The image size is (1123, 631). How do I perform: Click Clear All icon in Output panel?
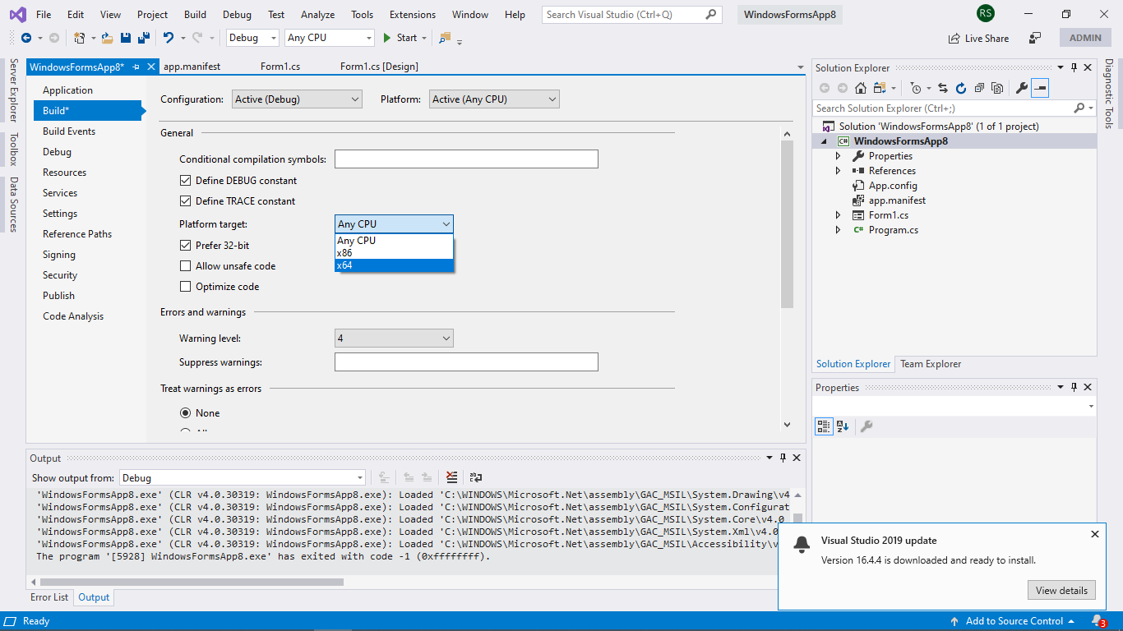(451, 477)
